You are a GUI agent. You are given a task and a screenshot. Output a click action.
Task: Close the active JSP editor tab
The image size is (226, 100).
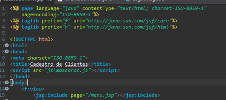pos(50,1)
